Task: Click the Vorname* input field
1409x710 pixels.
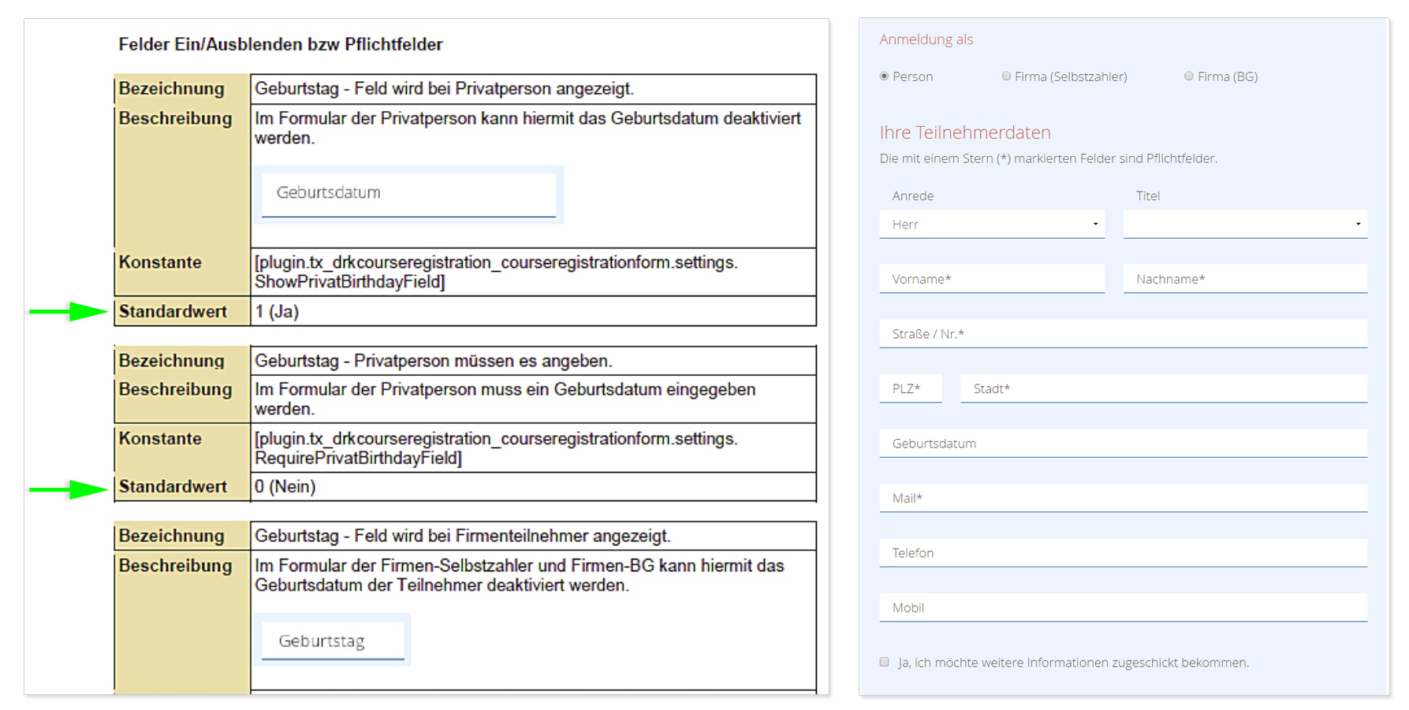Action: (x=992, y=279)
